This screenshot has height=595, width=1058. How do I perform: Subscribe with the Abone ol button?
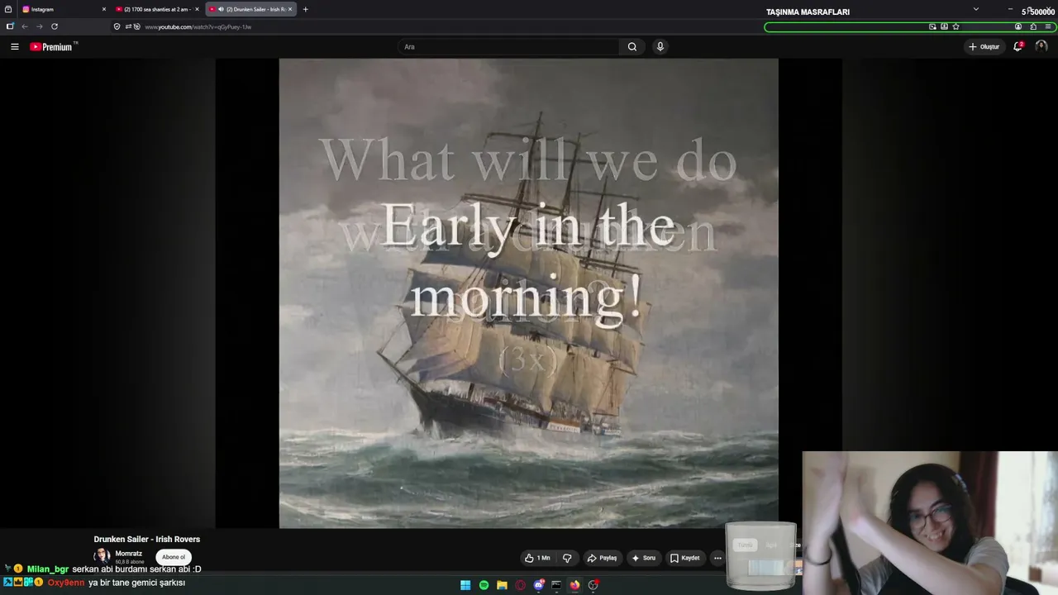(x=174, y=557)
